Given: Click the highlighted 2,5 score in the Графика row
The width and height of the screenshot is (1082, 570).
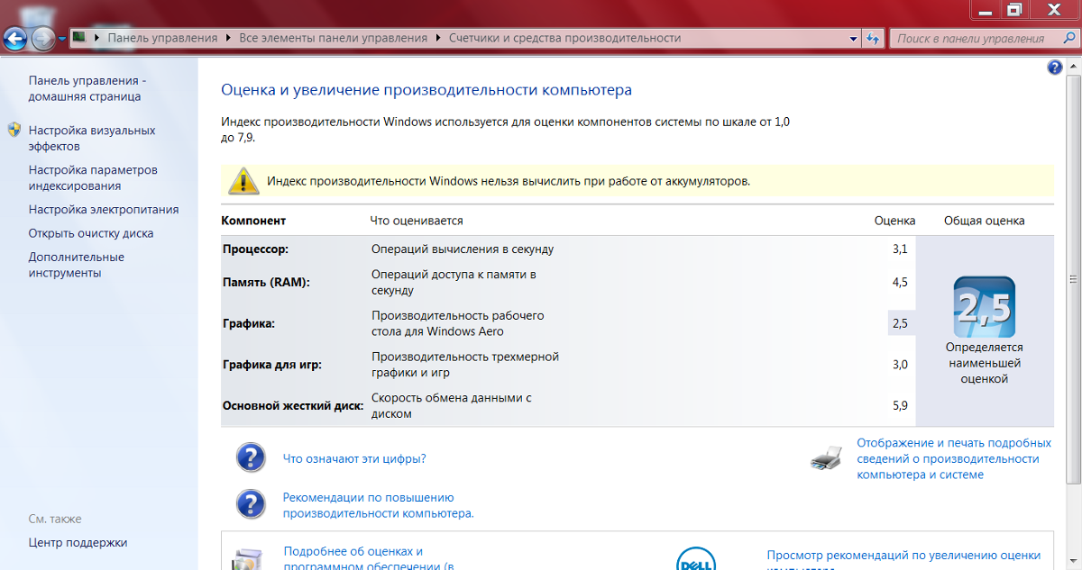Looking at the screenshot, I should click(900, 323).
